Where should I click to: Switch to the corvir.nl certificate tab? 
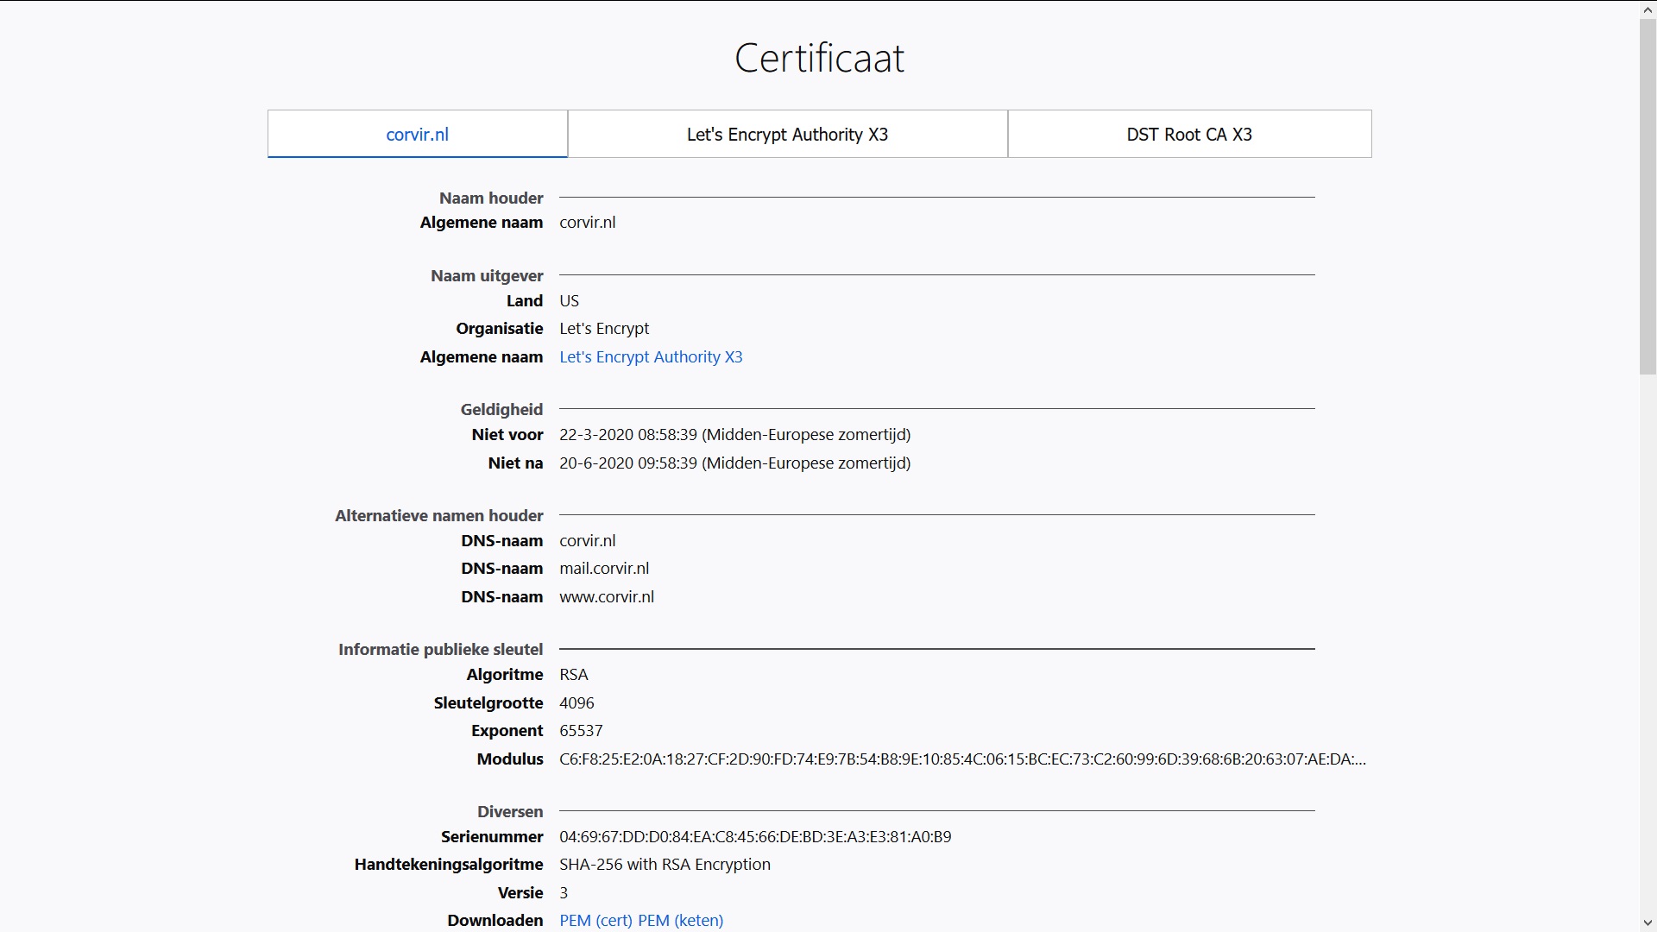coord(418,134)
